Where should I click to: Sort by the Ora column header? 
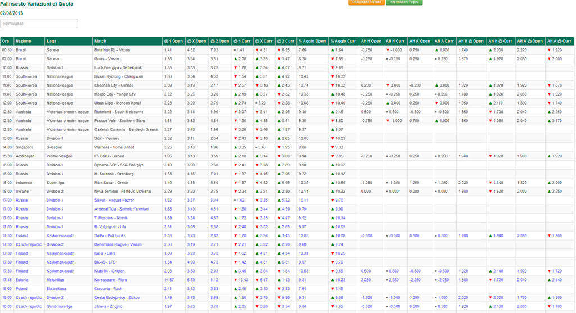pos(6,41)
